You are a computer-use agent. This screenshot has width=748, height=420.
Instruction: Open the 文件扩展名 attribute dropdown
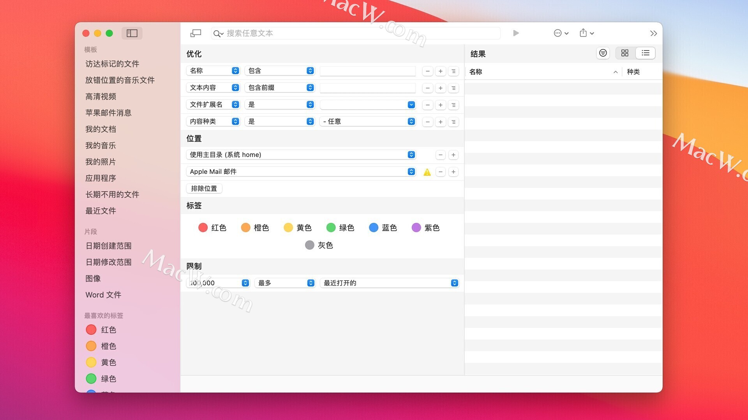[213, 104]
